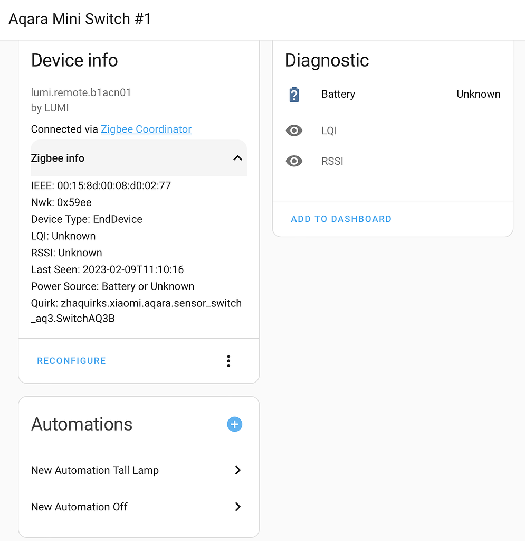The image size is (525, 541).
Task: Click ADD TO DASHBOARD
Action: 341,219
